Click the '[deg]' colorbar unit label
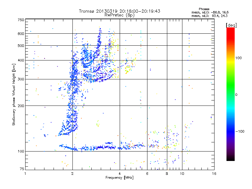 231,25
